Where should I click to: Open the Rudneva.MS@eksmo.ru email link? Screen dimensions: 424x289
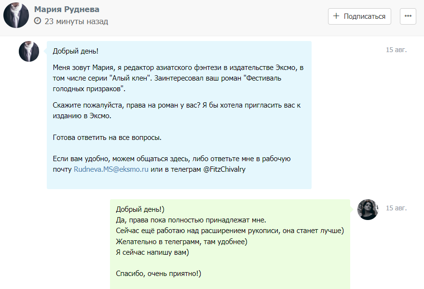coord(111,169)
